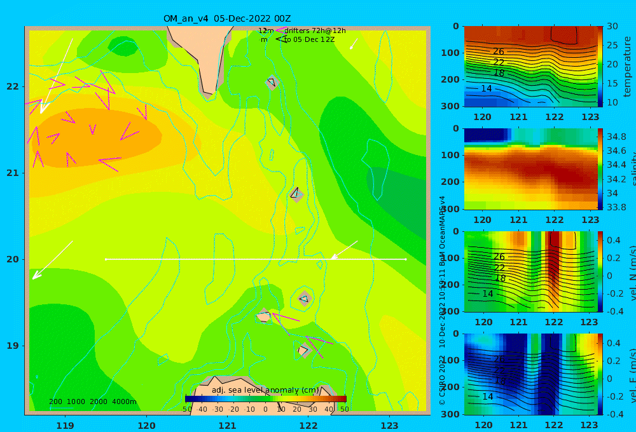Click the vel. N colorbar

tap(600, 271)
